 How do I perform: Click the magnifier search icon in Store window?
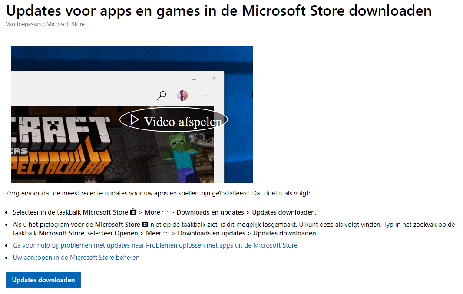(162, 96)
